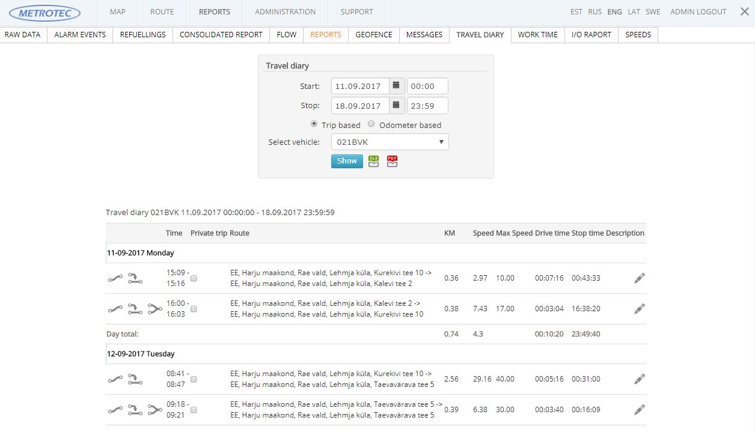
Task: Click third route icon on 16:00 trip
Action: [155, 309]
